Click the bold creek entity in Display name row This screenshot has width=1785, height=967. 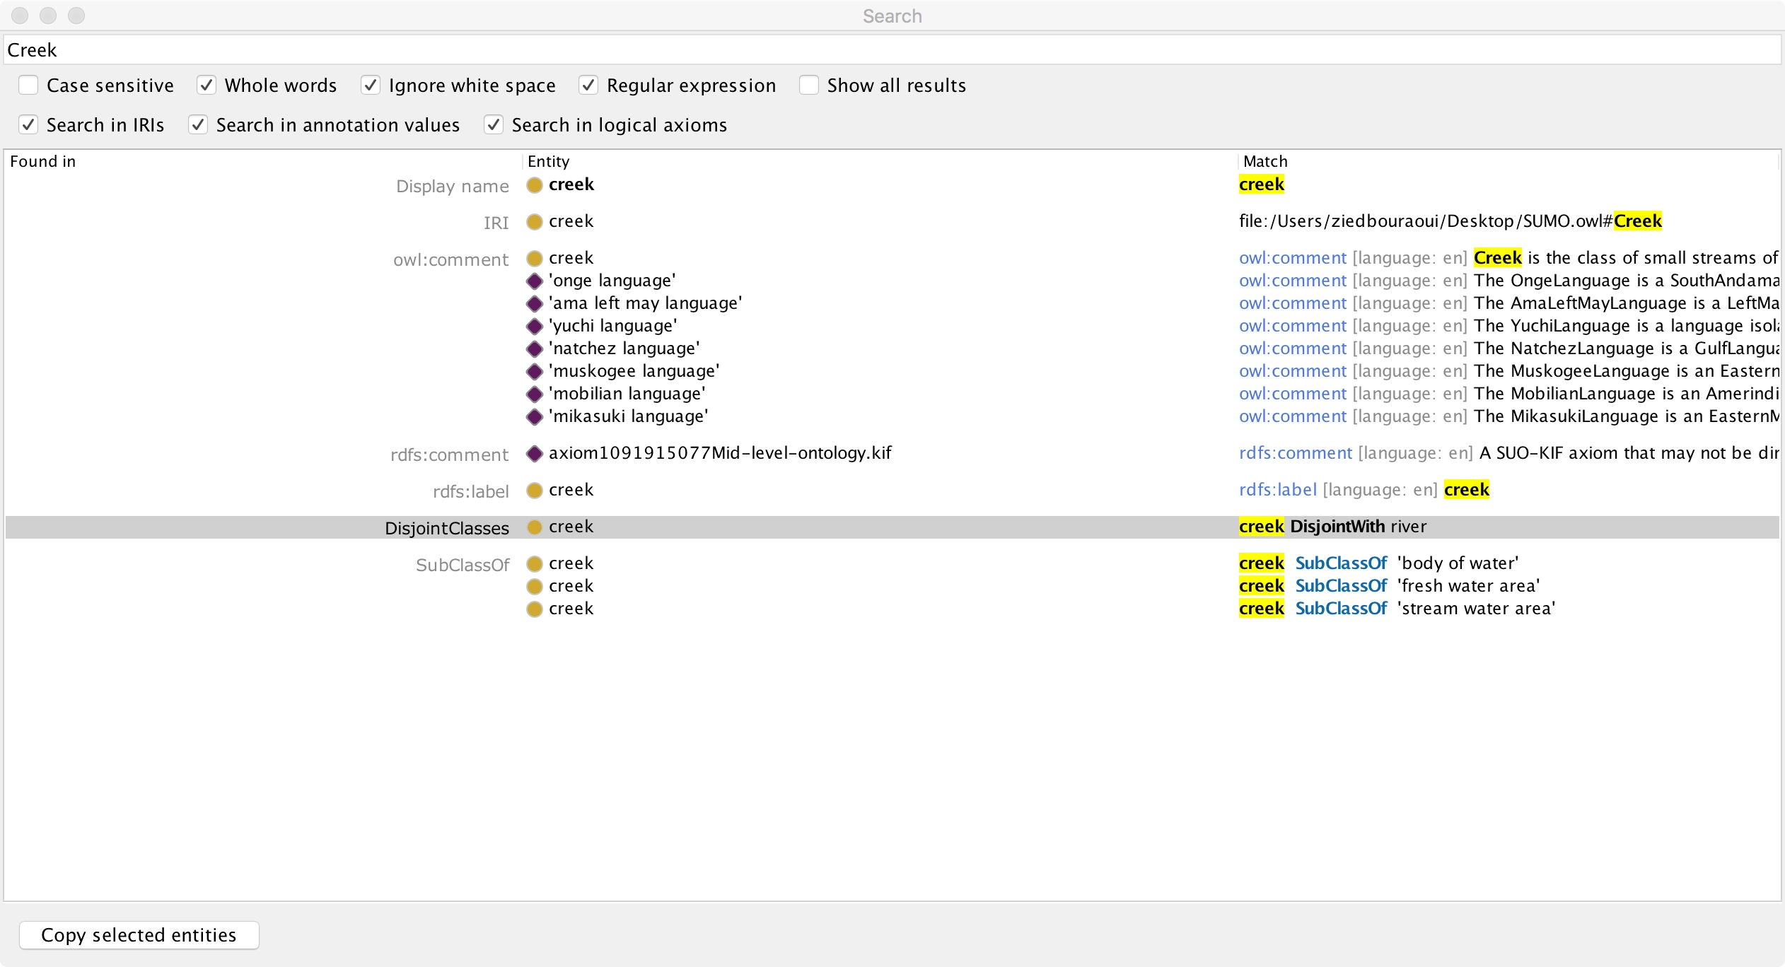[571, 184]
